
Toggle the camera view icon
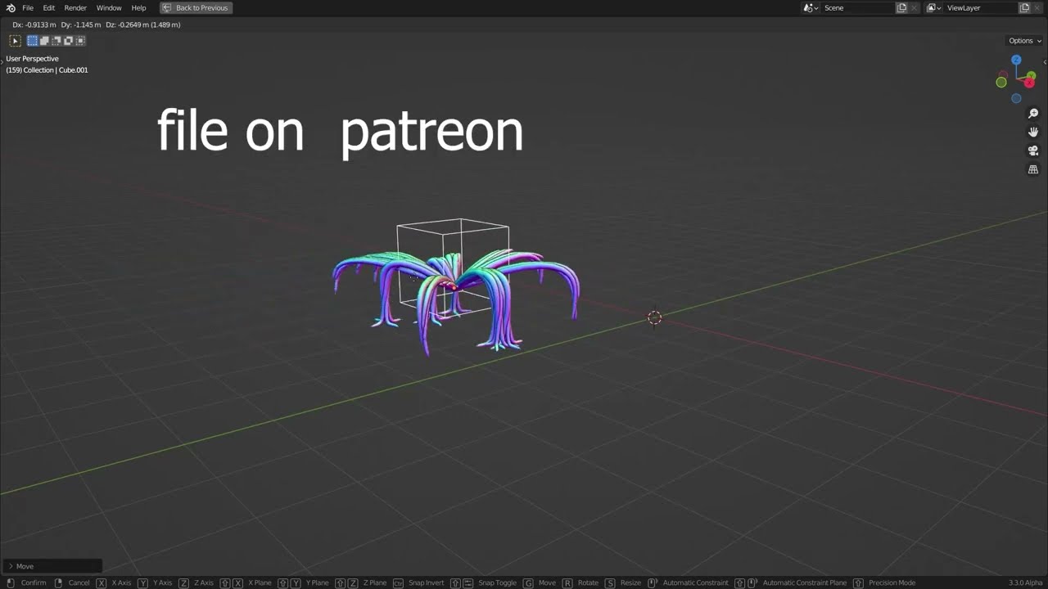coord(1033,151)
